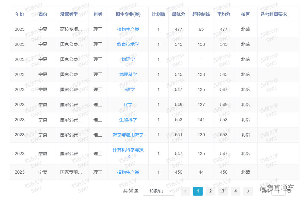Open the 物理学 program details
Image resolution: width=303 pixels, height=200 pixels.
(x=128, y=59)
